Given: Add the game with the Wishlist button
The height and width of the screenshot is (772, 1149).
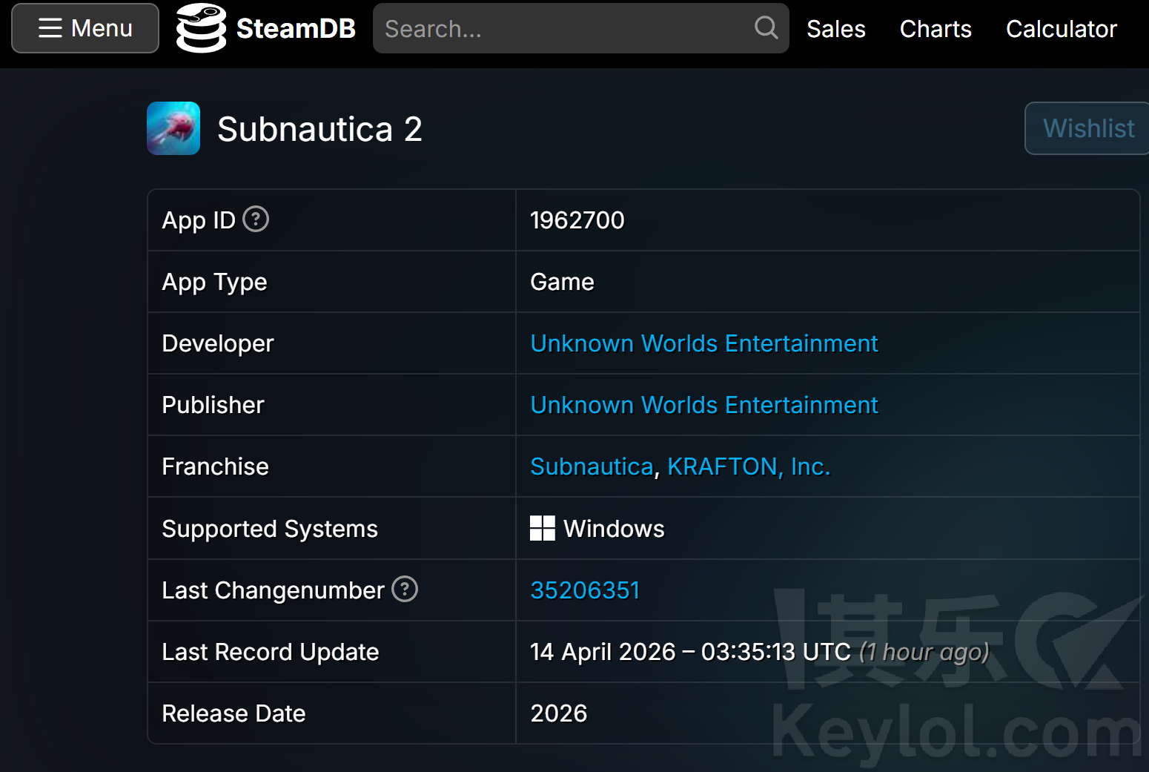Looking at the screenshot, I should (1088, 128).
